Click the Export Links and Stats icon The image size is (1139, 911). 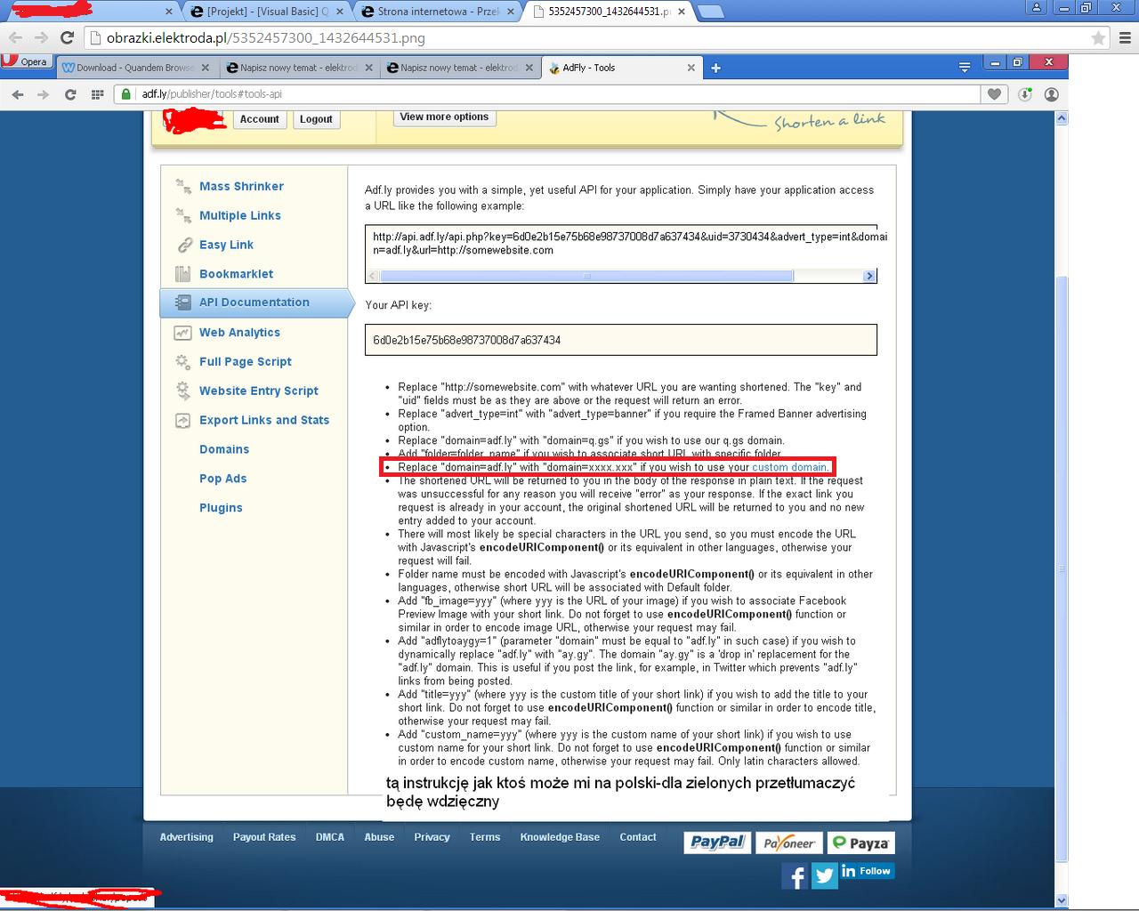[183, 421]
